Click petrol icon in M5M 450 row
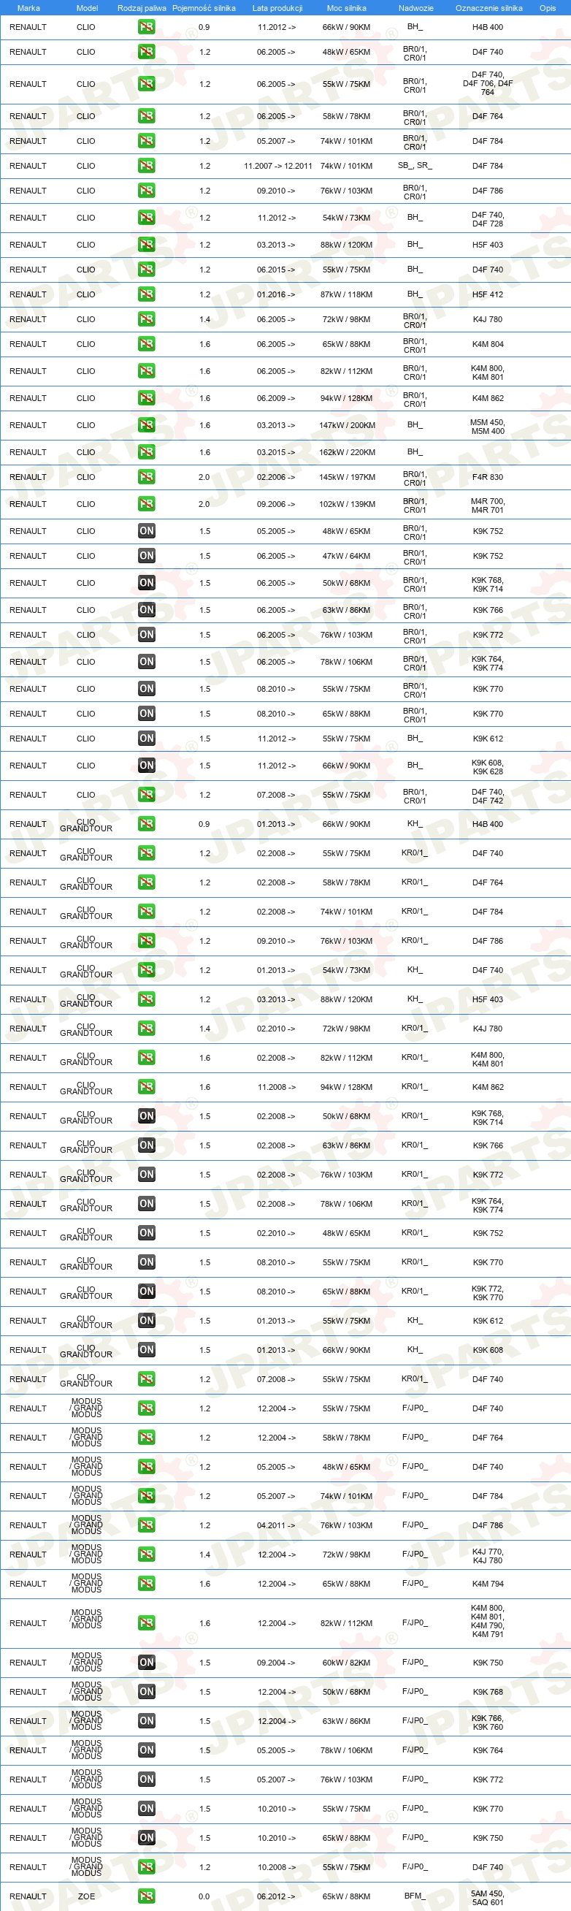Image resolution: width=571 pixels, height=1911 pixels. coord(147,425)
